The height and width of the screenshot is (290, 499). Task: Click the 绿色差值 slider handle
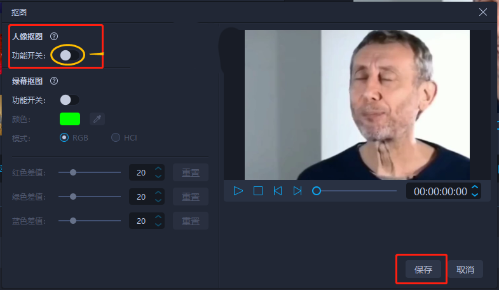[73, 197]
